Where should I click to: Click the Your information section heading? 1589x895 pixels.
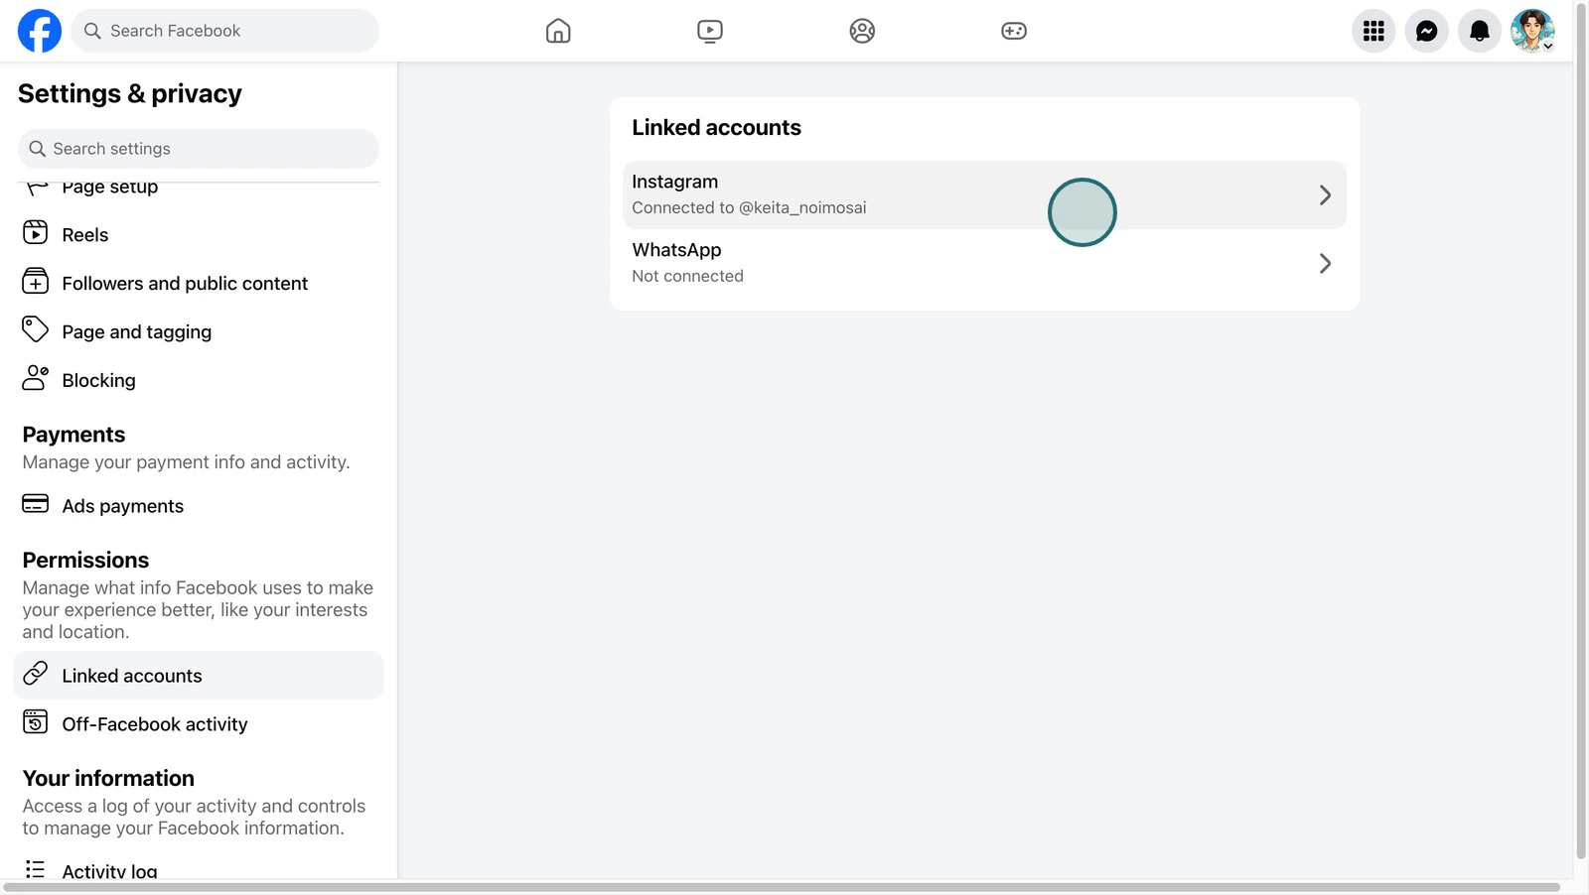pyautogui.click(x=108, y=779)
